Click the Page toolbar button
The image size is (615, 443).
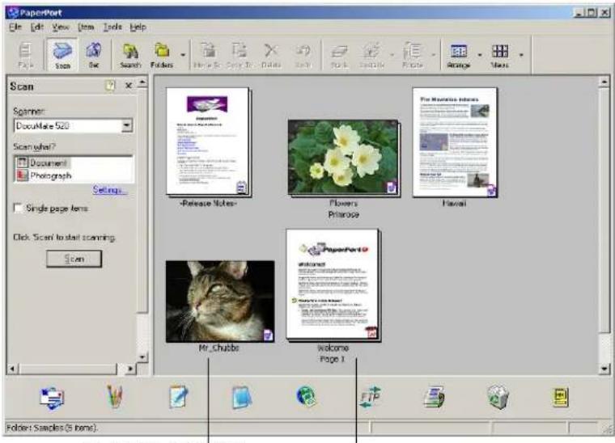pyautogui.click(x=26, y=55)
